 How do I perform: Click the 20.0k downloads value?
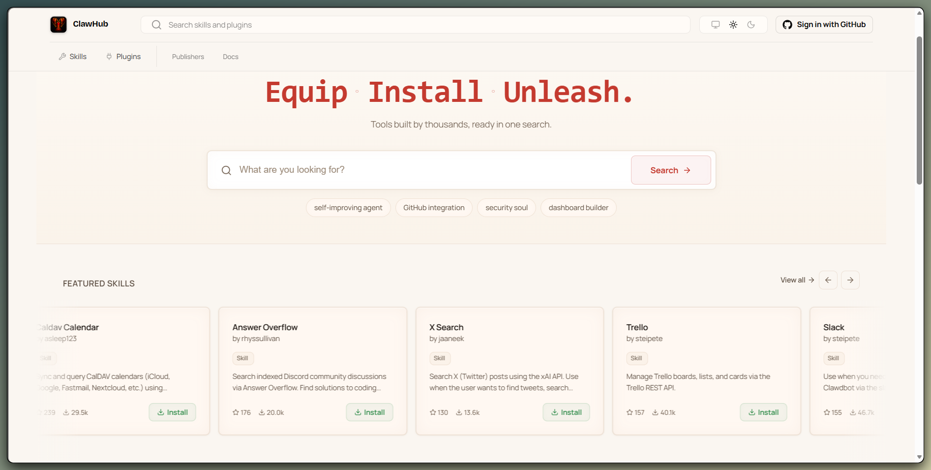coord(275,412)
